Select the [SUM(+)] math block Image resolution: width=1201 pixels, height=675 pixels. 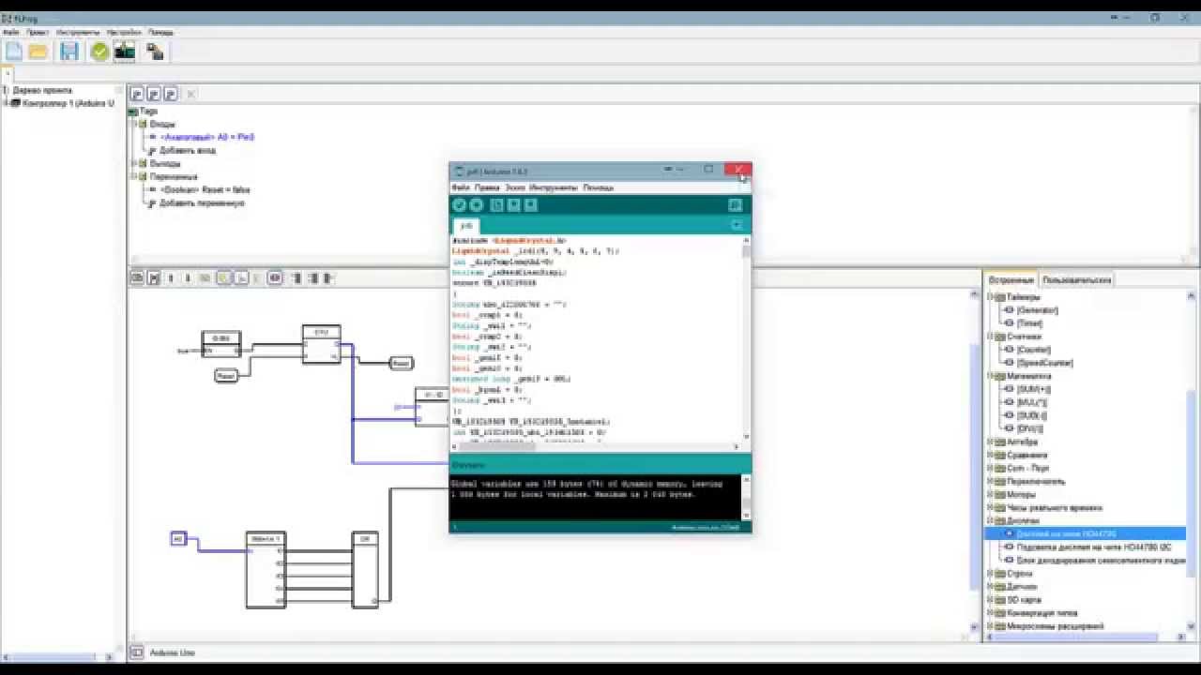pyautogui.click(x=1033, y=389)
